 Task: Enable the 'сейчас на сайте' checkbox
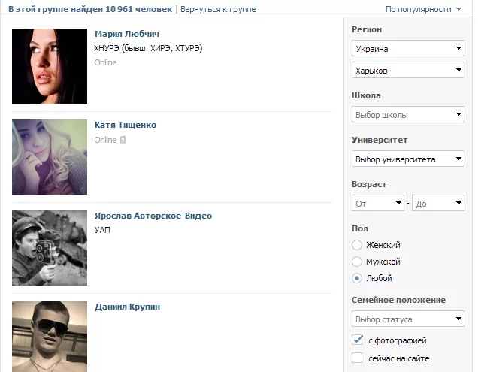coord(357,358)
